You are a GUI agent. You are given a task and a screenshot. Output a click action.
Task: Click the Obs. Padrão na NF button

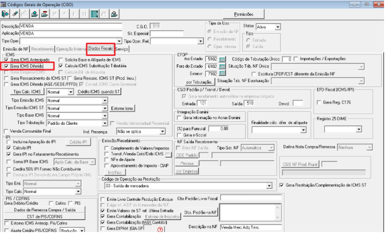coord(200,213)
